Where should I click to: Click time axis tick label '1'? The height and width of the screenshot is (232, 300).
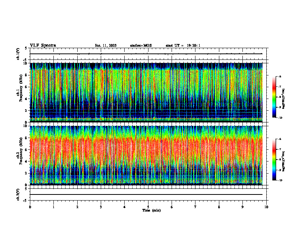coord(53,207)
